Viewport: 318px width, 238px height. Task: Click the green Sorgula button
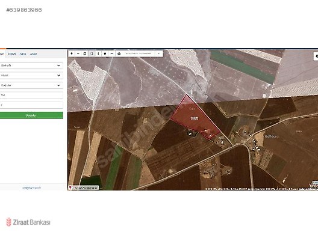(x=31, y=115)
